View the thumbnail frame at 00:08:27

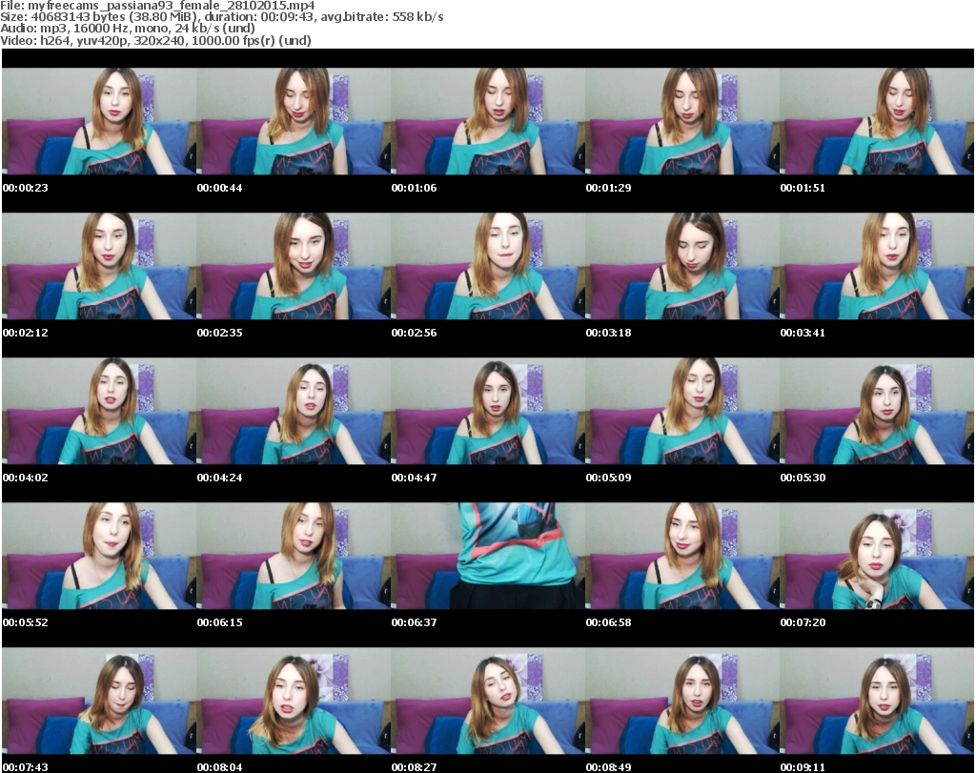click(488, 701)
